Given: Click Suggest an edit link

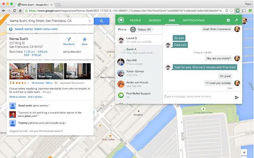Looking at the screenshot, I should pyautogui.click(x=19, y=131).
